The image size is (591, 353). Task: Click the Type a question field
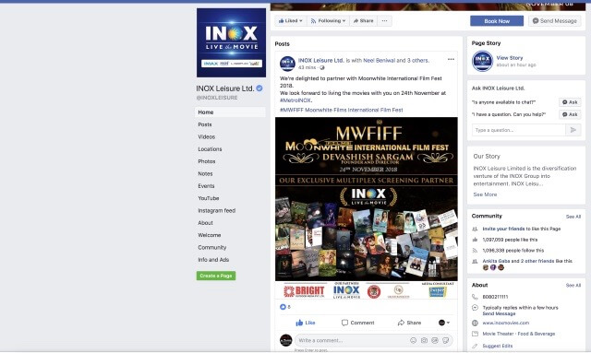click(519, 130)
